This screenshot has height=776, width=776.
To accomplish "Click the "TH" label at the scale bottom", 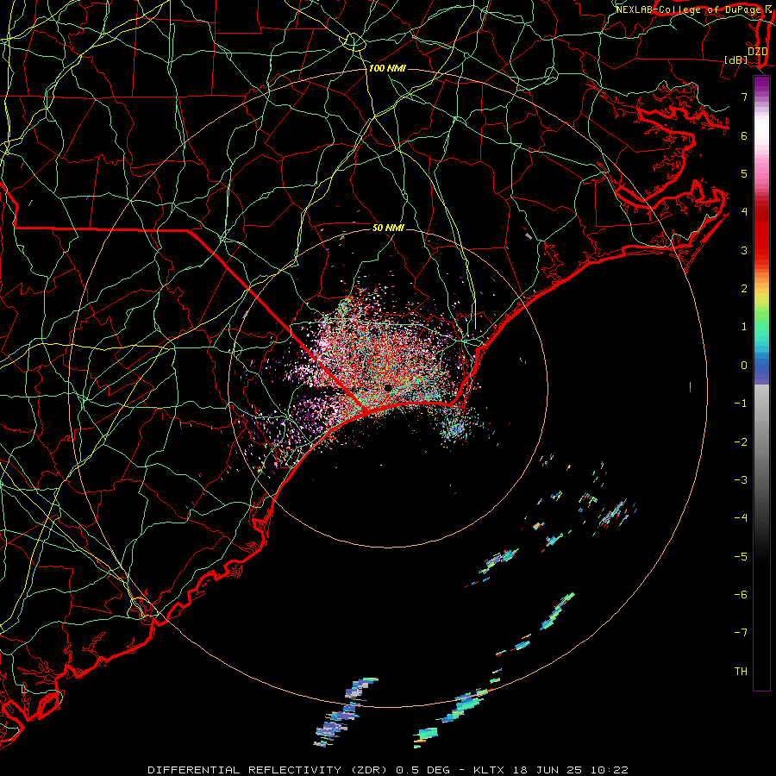I will (x=741, y=671).
